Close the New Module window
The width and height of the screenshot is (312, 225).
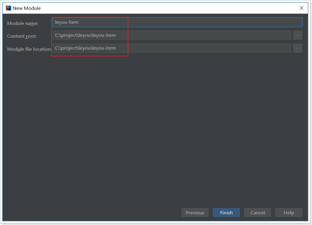tap(302, 8)
